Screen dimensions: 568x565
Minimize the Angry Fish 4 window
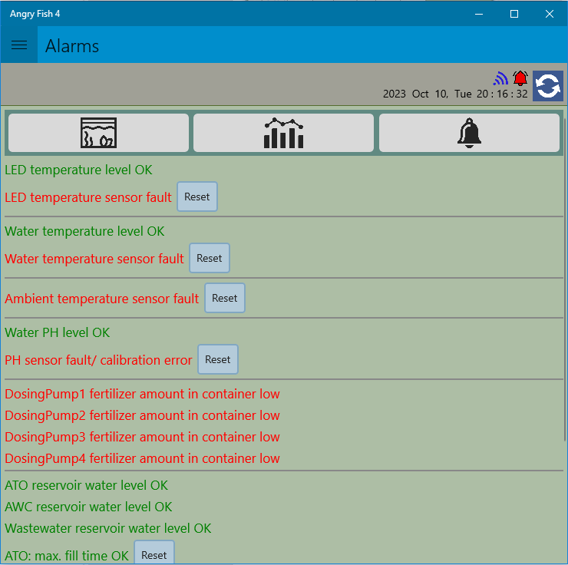pyautogui.click(x=479, y=14)
